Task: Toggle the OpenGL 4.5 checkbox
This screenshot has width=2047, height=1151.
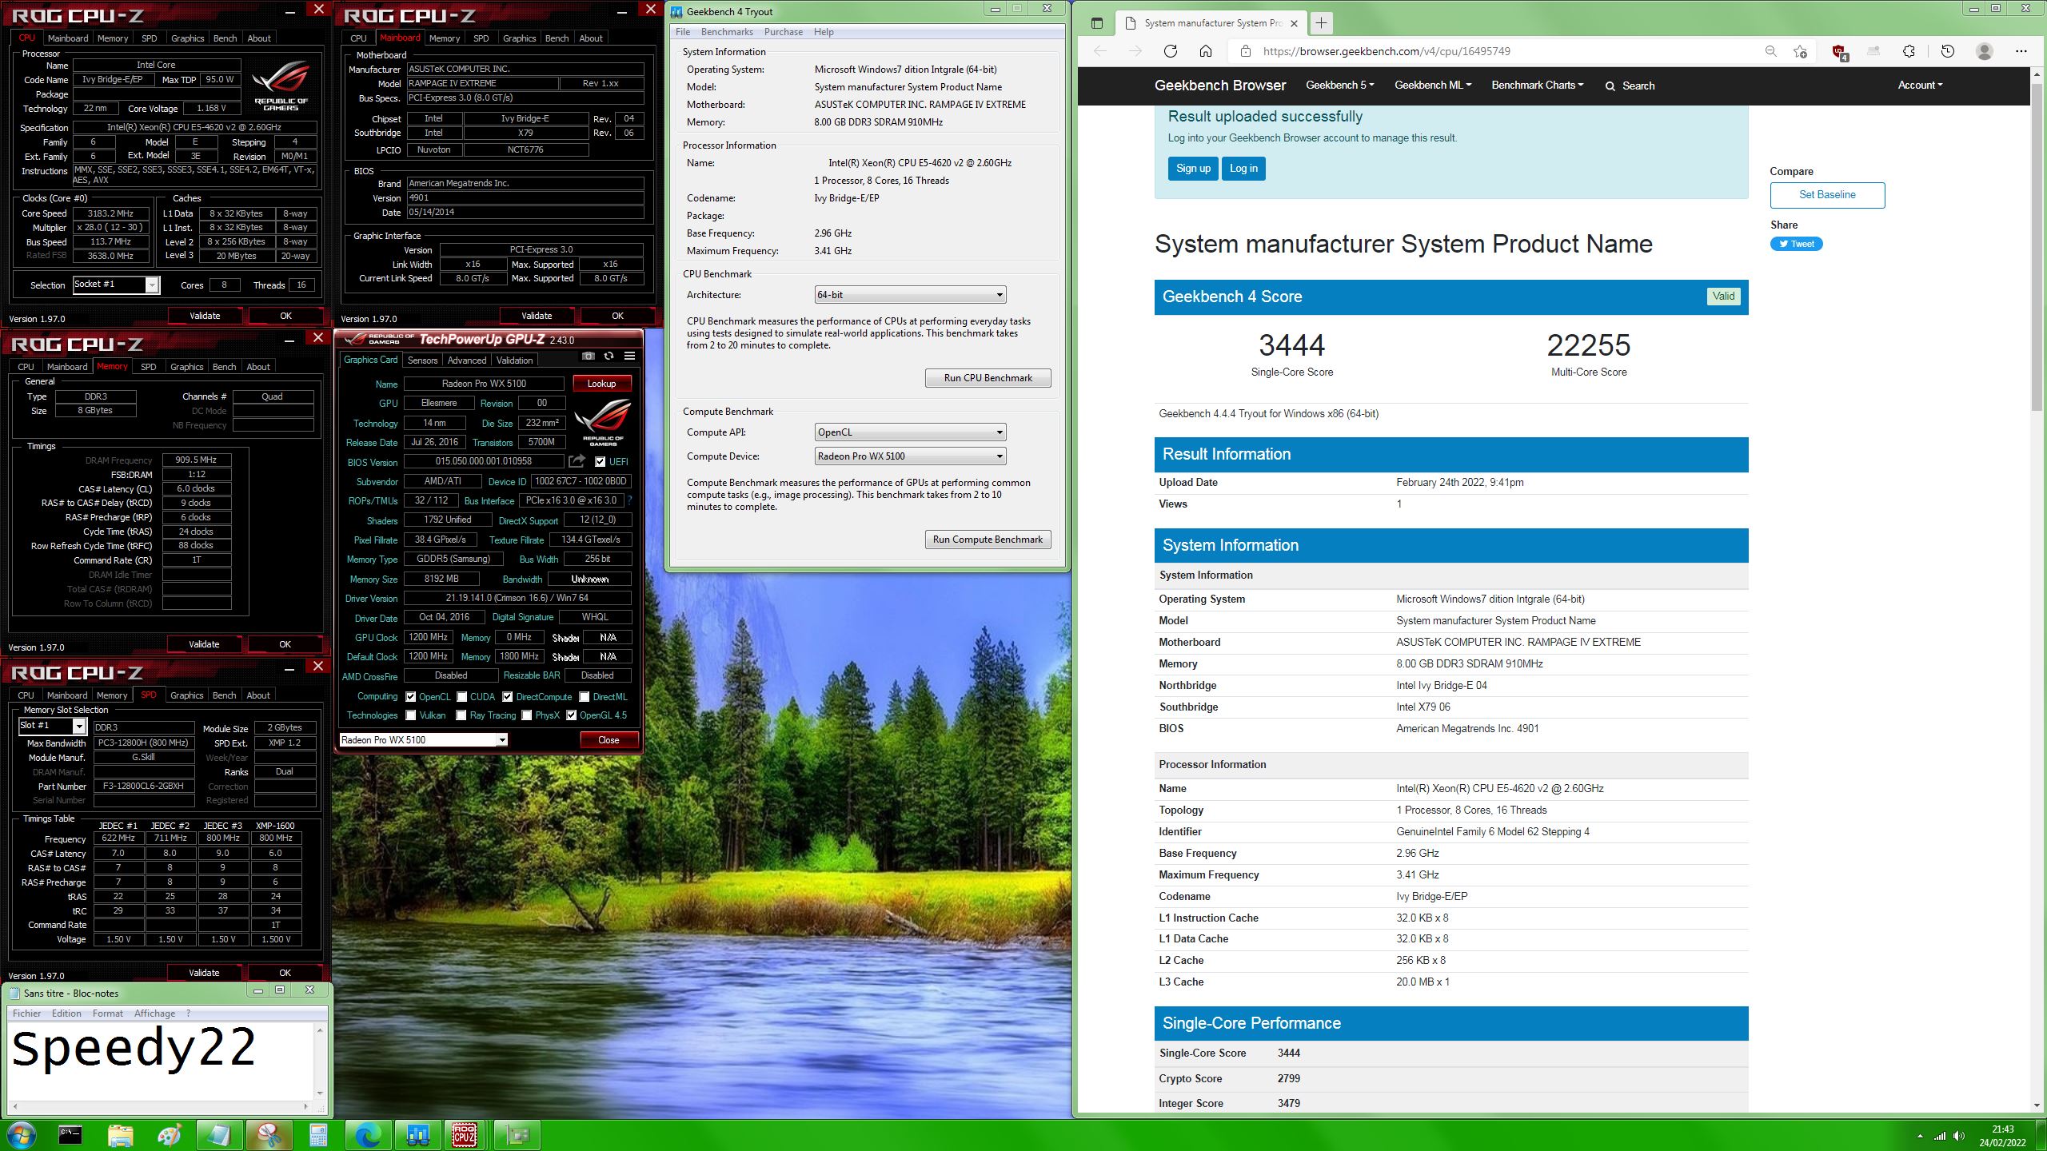Action: [572, 715]
